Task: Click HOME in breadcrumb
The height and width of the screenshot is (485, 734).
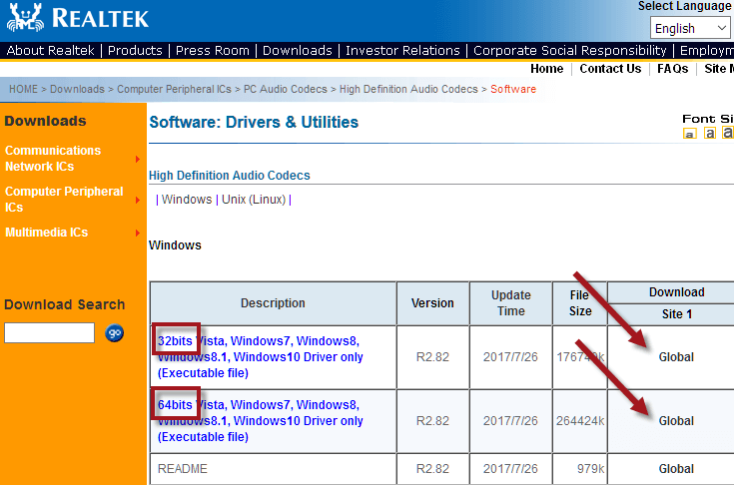Action: point(23,89)
